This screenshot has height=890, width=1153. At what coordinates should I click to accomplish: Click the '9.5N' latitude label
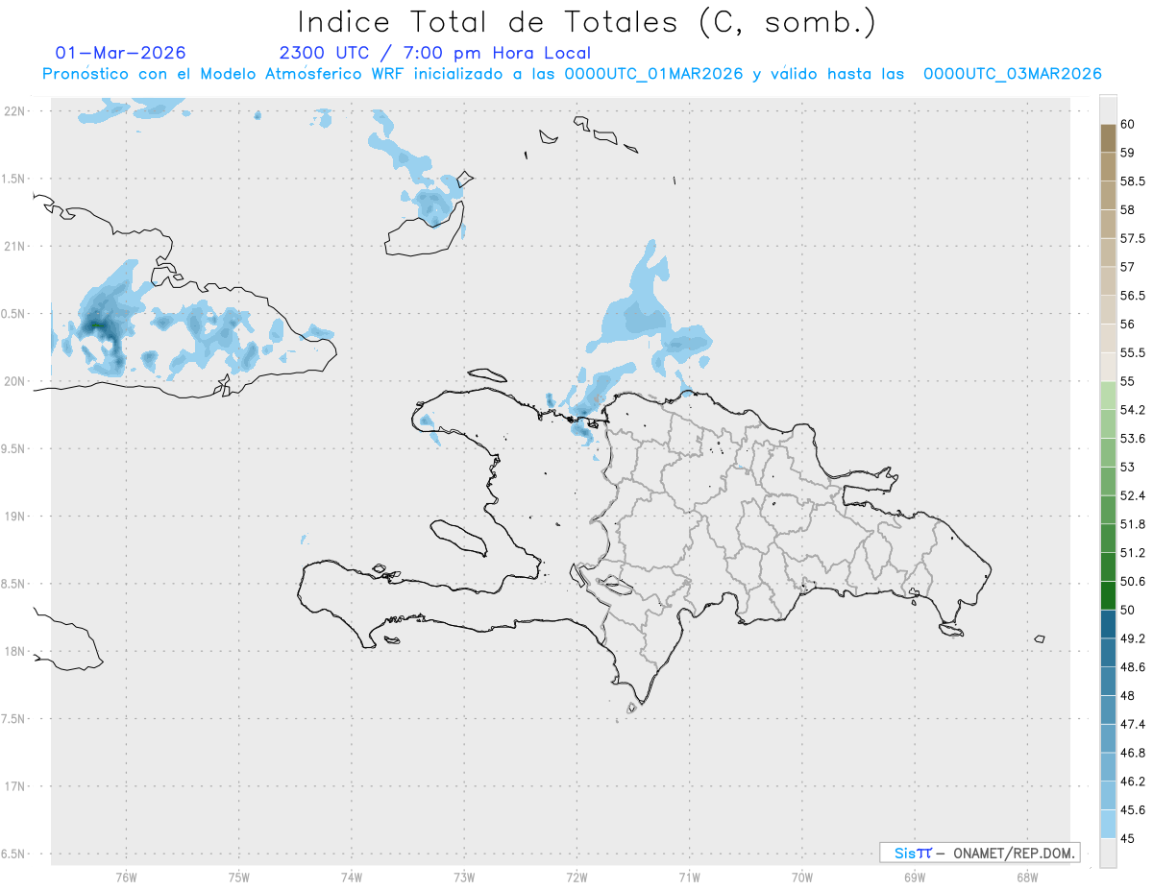14,448
